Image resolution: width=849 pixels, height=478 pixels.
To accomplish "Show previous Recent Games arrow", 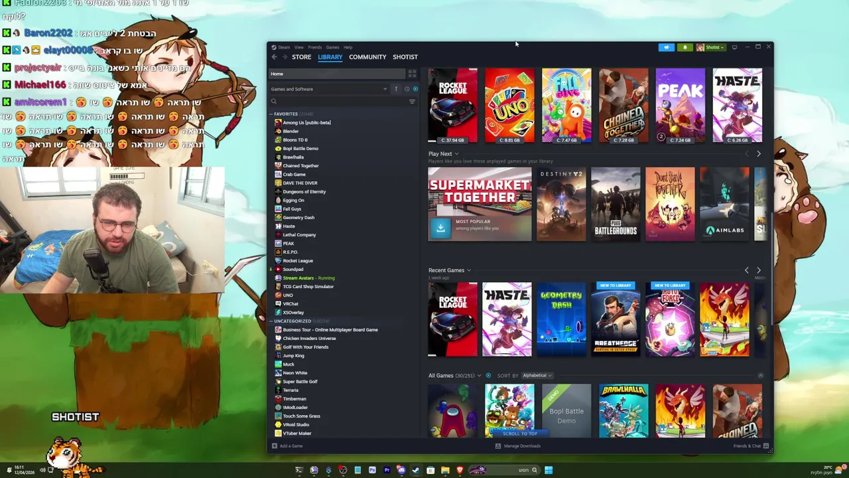I will (747, 270).
